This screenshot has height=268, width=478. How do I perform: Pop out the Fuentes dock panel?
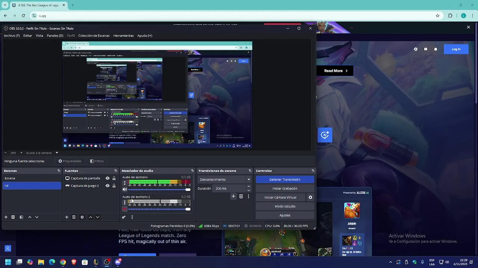click(115, 171)
